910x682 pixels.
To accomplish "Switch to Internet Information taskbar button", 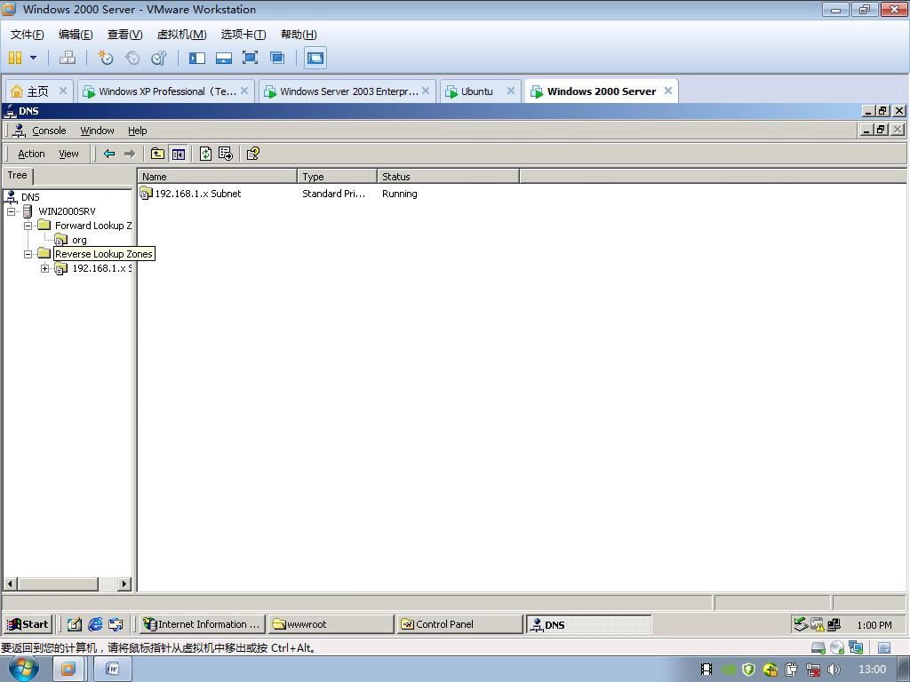I will point(203,624).
